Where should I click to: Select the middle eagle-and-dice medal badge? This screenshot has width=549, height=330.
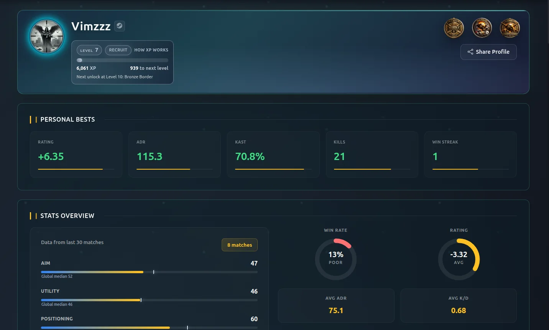[x=482, y=28]
